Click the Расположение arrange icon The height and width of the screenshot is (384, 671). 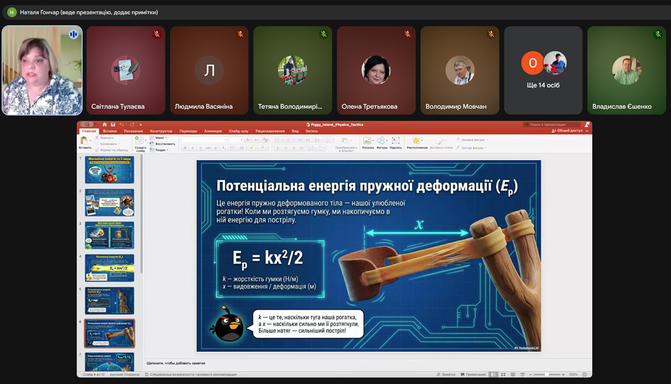415,140
